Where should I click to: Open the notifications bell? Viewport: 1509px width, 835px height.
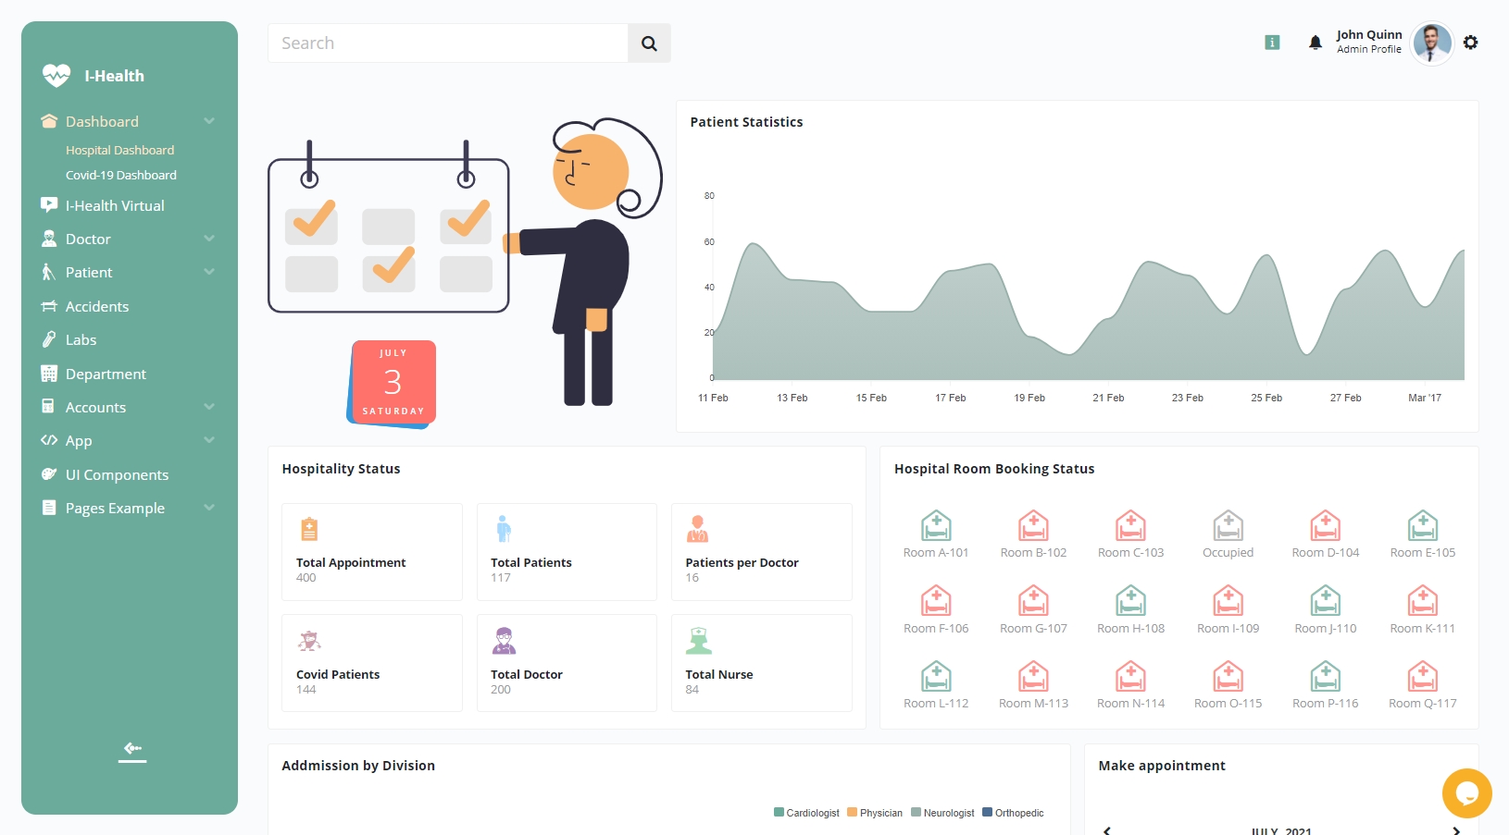pos(1315,43)
